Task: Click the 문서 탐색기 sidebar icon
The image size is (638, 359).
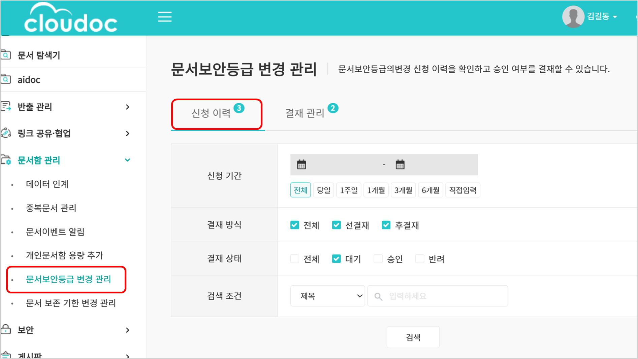Action: point(6,55)
